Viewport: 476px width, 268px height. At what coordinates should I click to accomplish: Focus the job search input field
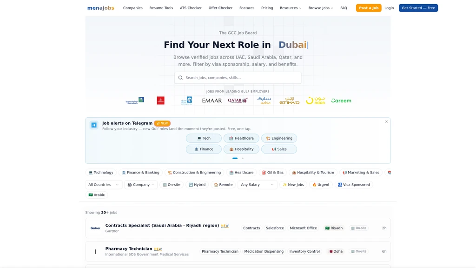[x=238, y=78]
